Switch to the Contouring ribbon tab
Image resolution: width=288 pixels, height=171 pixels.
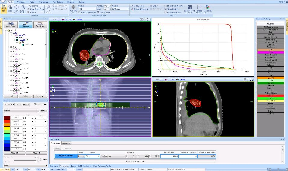pos(44,2)
